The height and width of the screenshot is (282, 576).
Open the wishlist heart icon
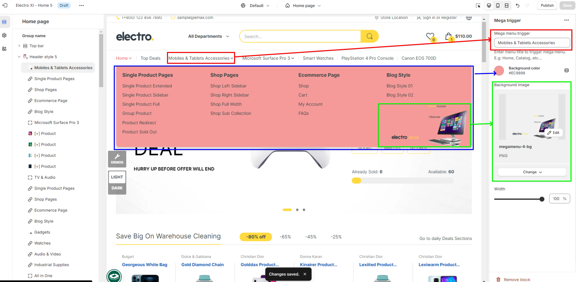click(x=430, y=36)
